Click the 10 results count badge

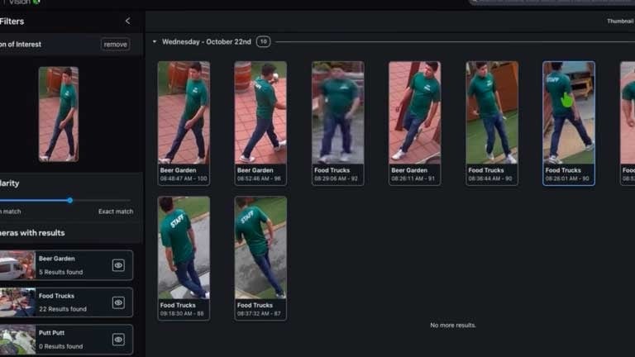pyautogui.click(x=263, y=41)
